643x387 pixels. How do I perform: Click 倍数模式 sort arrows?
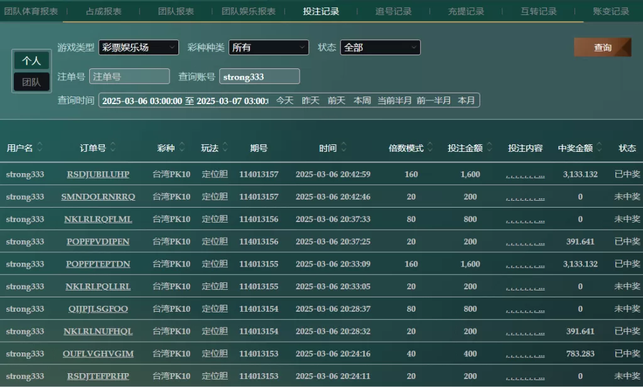point(431,148)
